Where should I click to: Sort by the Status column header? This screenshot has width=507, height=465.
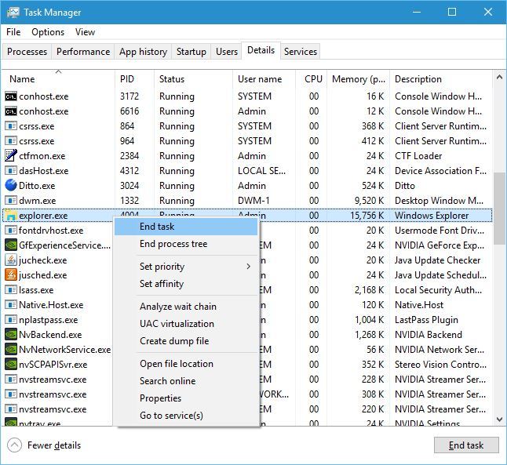click(x=193, y=79)
